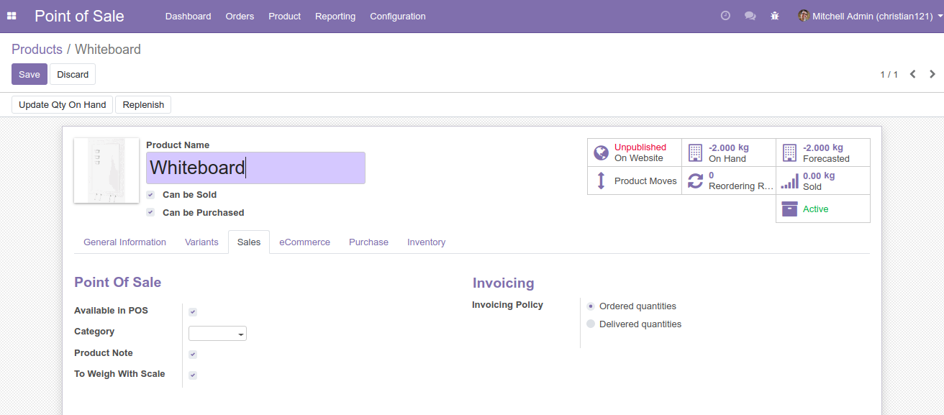944x415 pixels.
Task: Open the activities clock icon
Action: [725, 16]
